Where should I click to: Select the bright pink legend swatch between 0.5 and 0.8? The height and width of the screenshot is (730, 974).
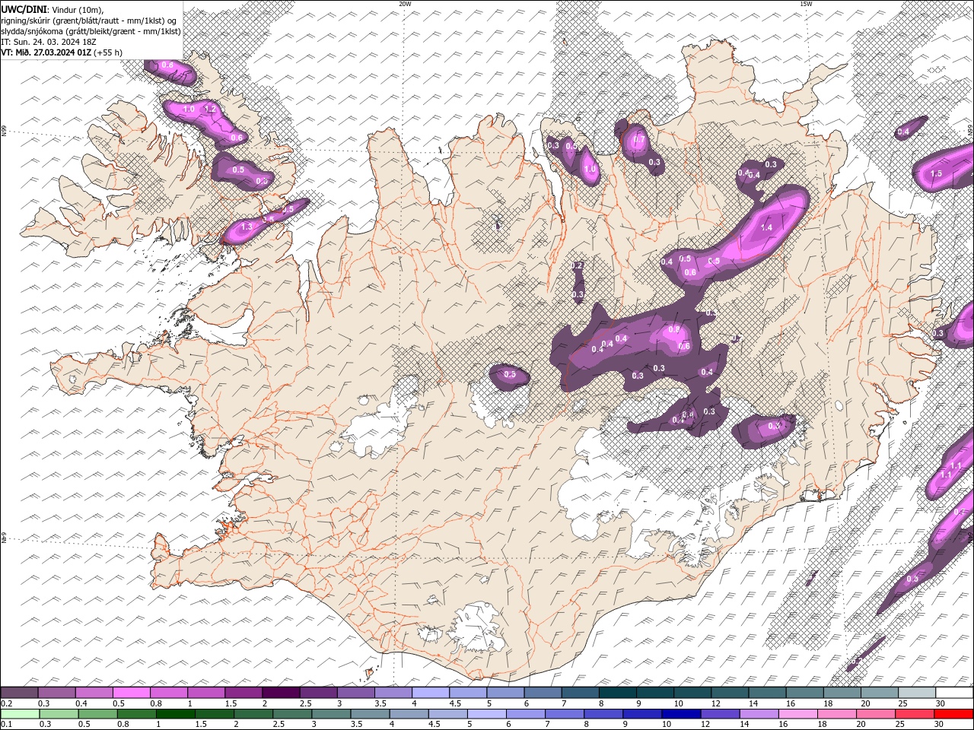pos(131,693)
